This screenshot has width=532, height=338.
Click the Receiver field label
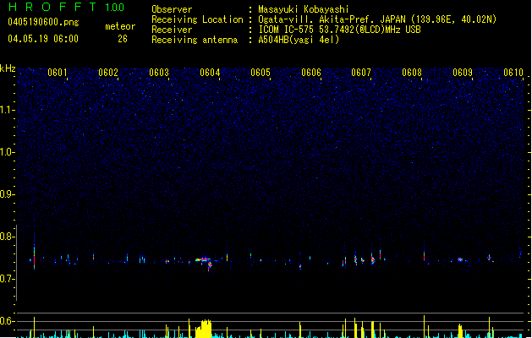point(172,30)
